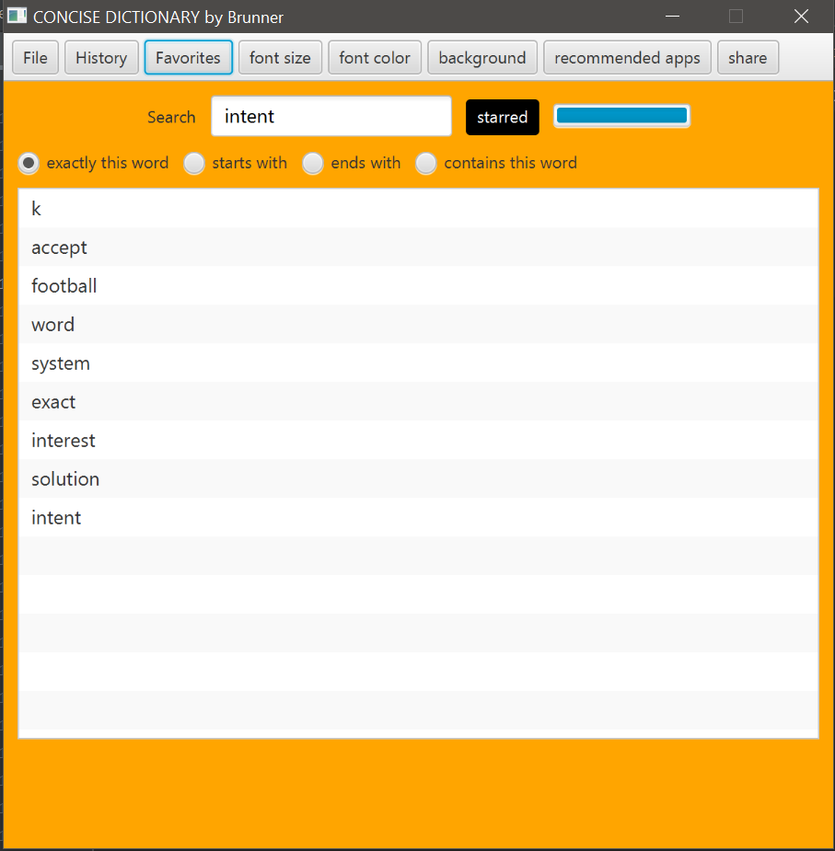This screenshot has width=835, height=851.
Task: Select the 'system' word in list
Action: [418, 363]
